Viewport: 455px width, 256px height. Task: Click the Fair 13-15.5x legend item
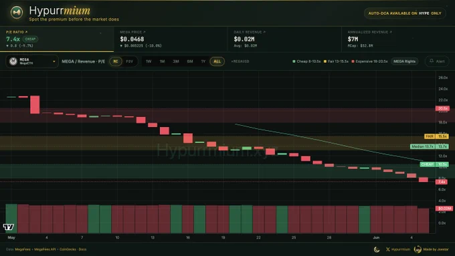(x=336, y=61)
